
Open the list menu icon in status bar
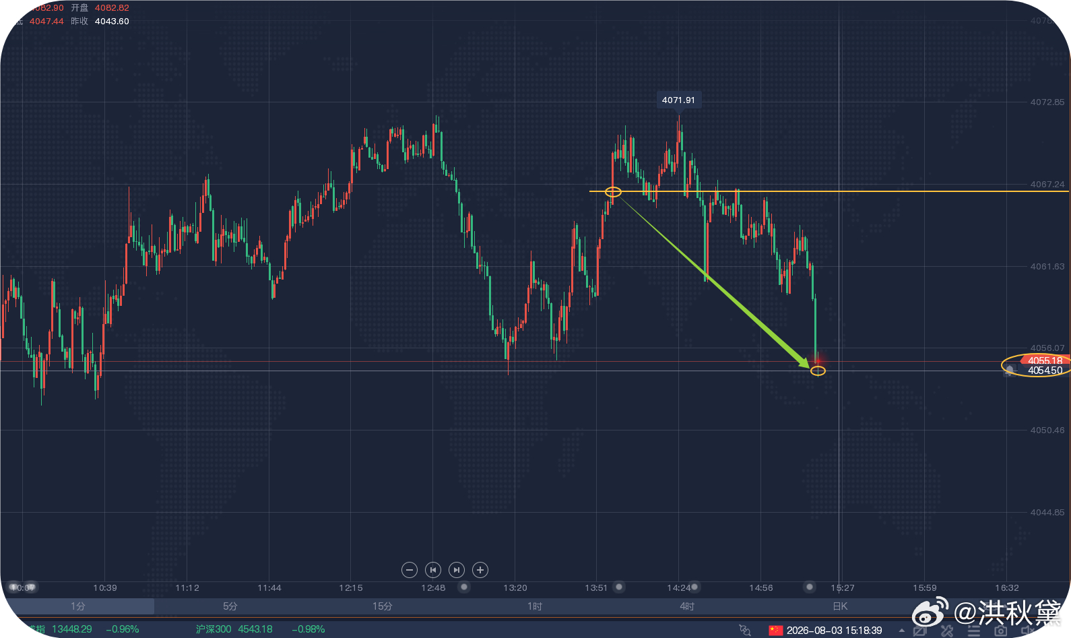(974, 631)
